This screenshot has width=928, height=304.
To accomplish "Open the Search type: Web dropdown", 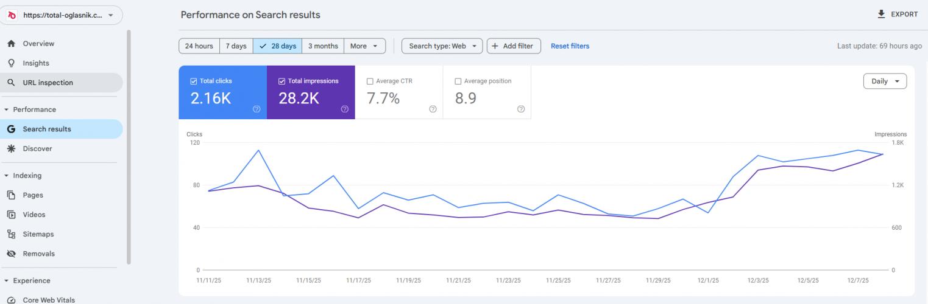I will (x=442, y=46).
